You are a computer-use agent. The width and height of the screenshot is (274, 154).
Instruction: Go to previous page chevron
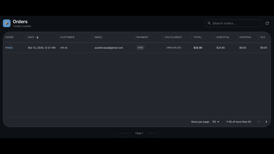coord(259,122)
